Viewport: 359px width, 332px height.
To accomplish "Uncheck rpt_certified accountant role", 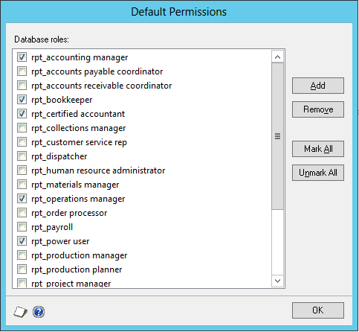I will click(x=22, y=114).
